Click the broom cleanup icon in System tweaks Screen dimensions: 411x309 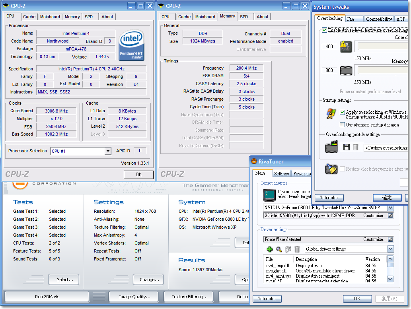[331, 169]
